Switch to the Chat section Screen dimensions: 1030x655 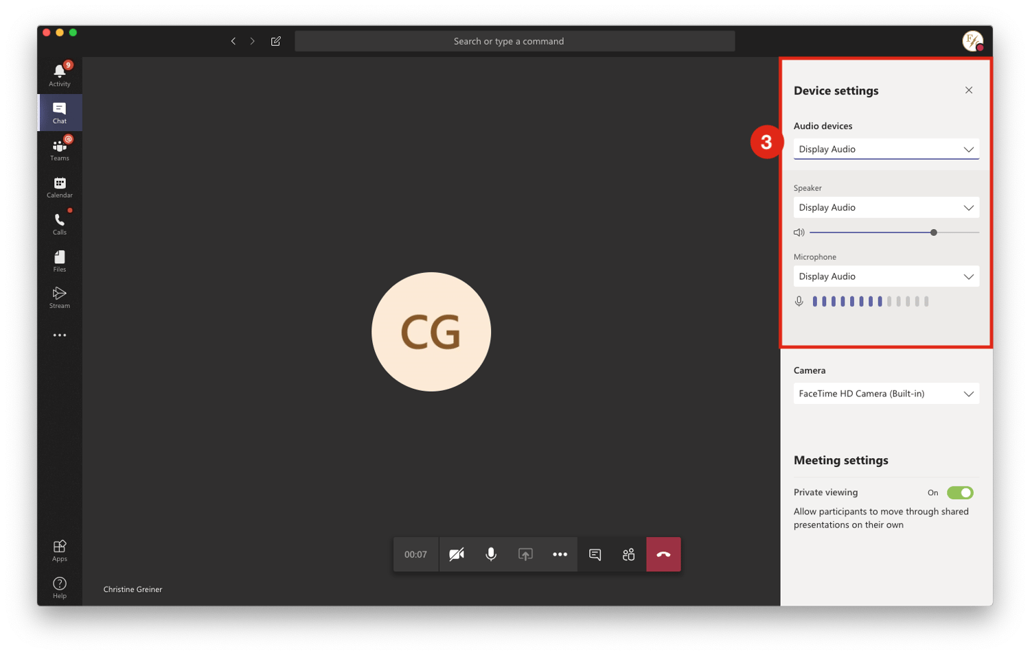point(59,112)
